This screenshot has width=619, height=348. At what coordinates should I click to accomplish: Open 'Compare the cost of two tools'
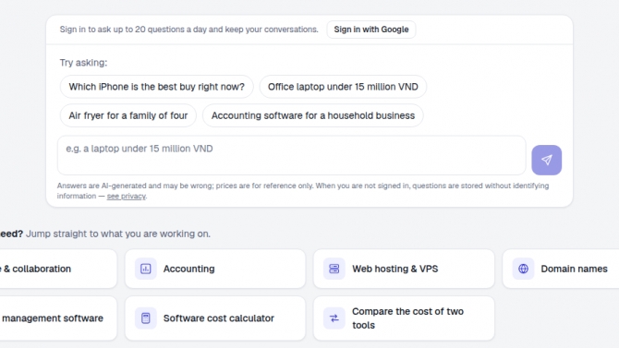[x=404, y=318]
